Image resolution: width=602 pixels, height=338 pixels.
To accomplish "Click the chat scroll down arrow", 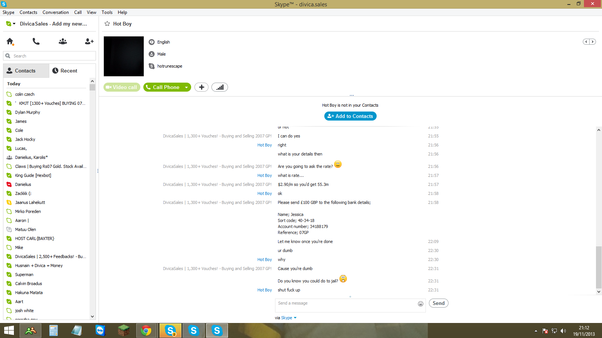I will click(599, 291).
